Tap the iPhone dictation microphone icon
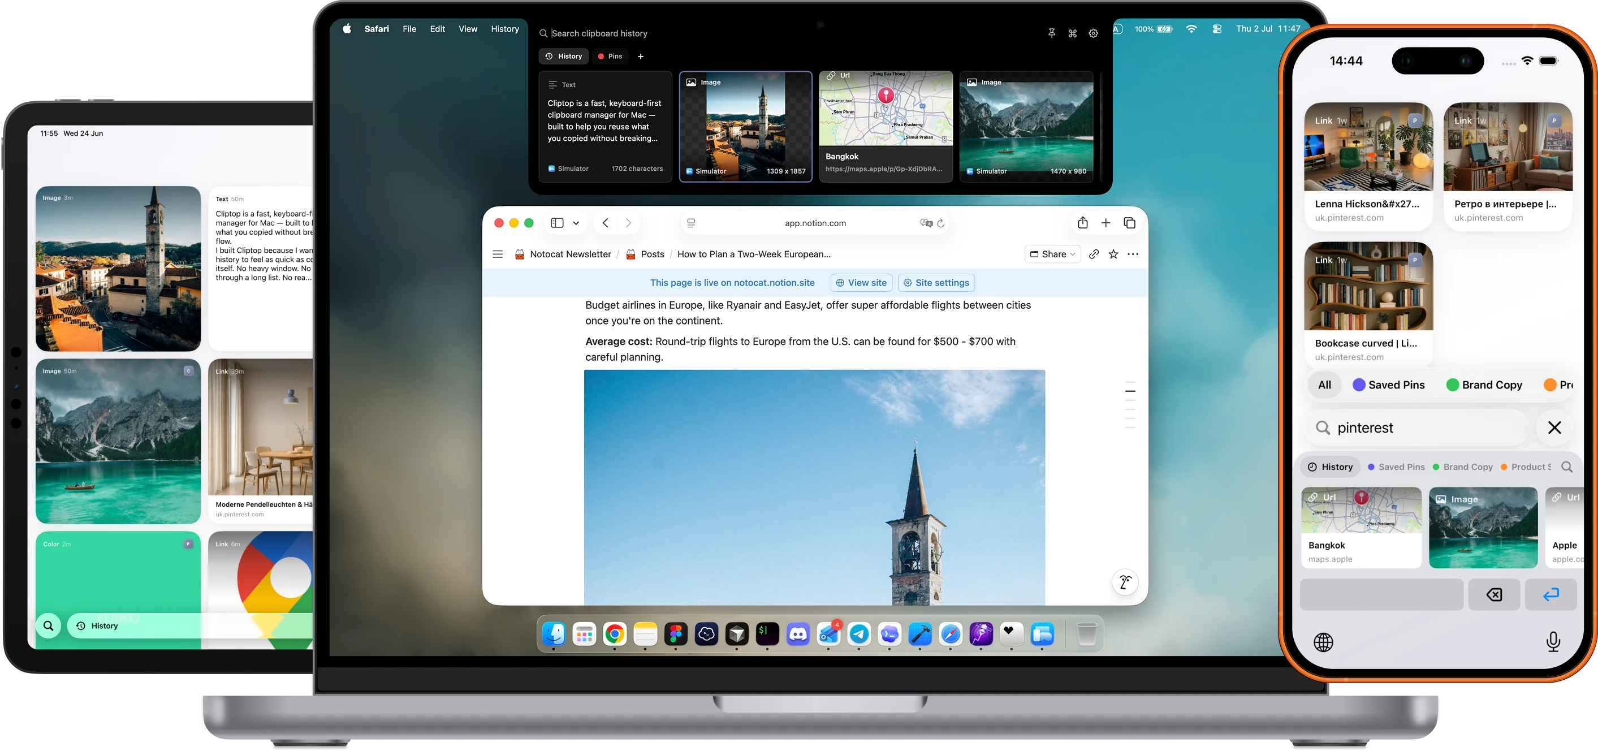Image resolution: width=1598 pixels, height=751 pixels. tap(1553, 642)
